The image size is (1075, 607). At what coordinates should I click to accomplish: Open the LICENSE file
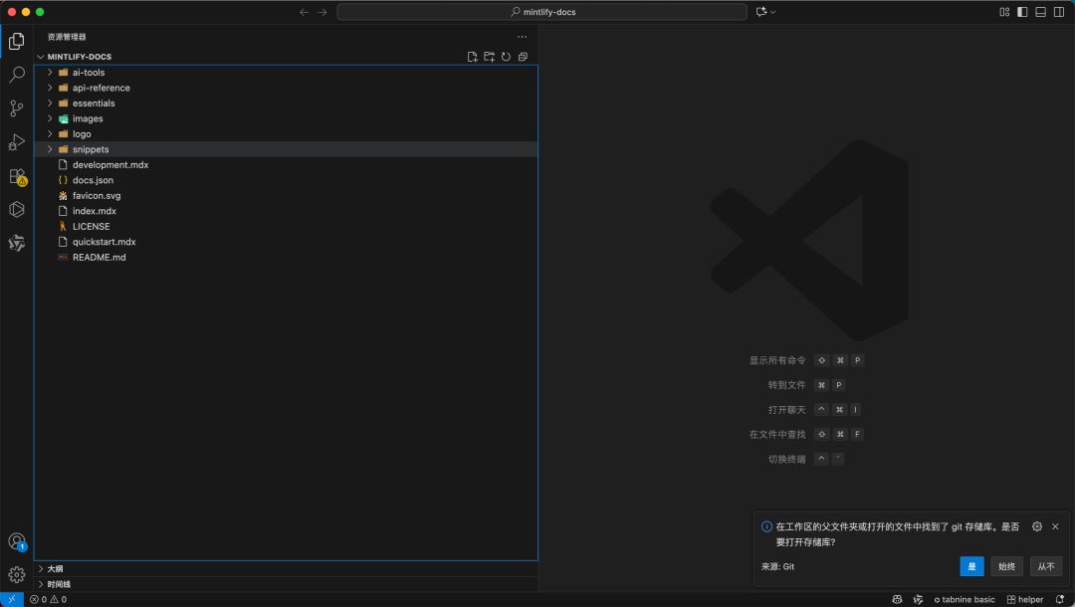pyautogui.click(x=286, y=227)
